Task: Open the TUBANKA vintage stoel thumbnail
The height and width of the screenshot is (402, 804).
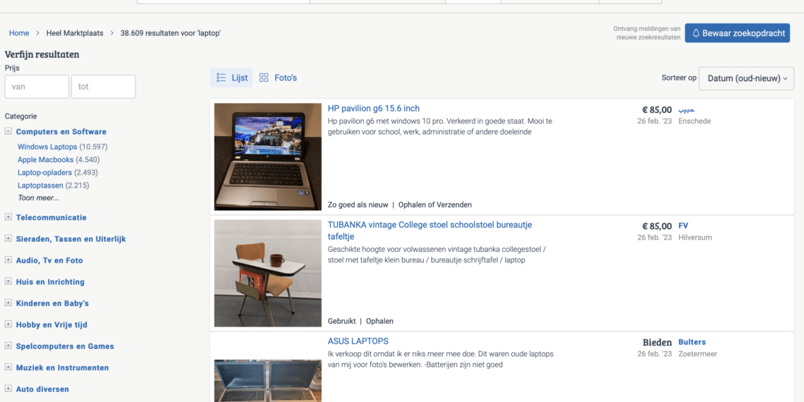Action: 267,273
